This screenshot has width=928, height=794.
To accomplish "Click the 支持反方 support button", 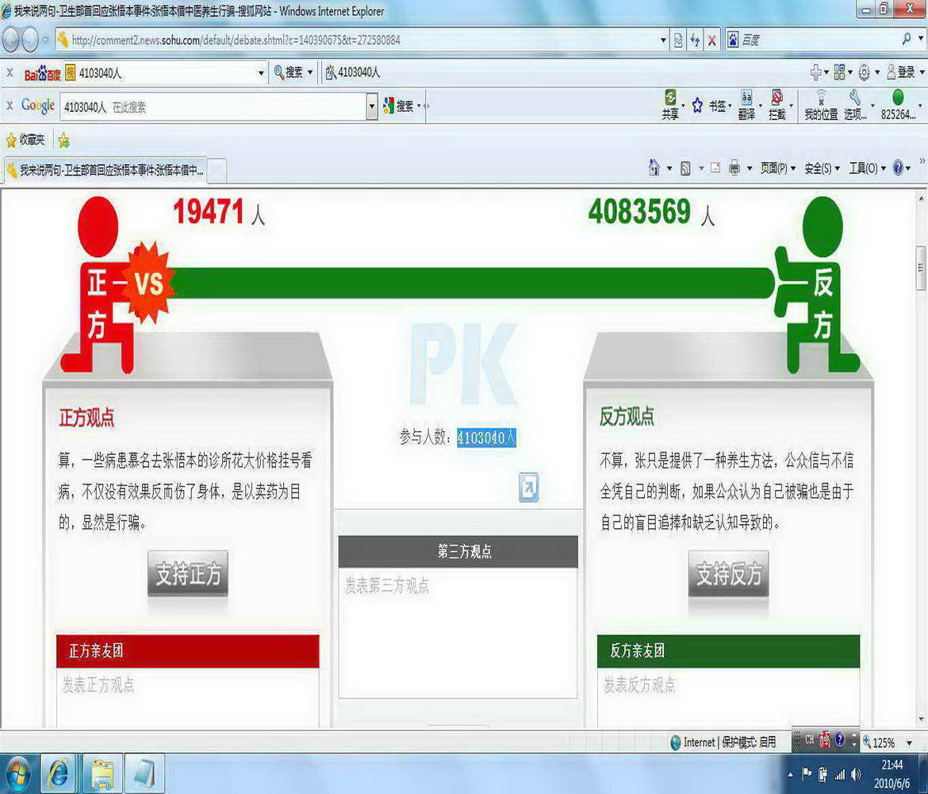I will coord(728,573).
